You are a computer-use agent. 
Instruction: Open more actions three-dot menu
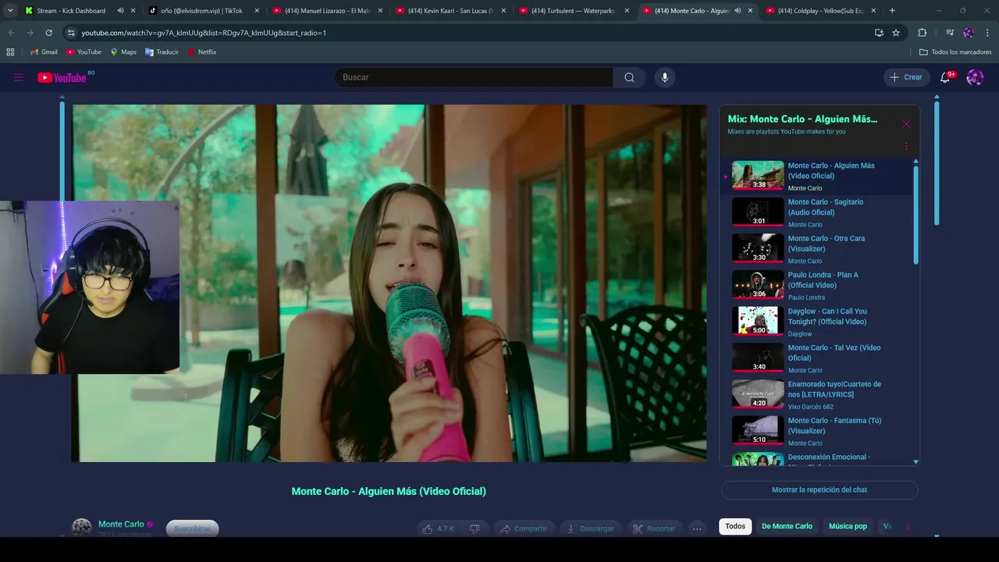point(697,528)
